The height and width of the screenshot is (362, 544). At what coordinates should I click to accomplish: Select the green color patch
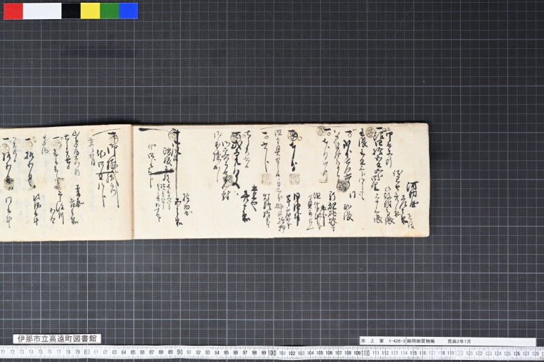point(109,11)
